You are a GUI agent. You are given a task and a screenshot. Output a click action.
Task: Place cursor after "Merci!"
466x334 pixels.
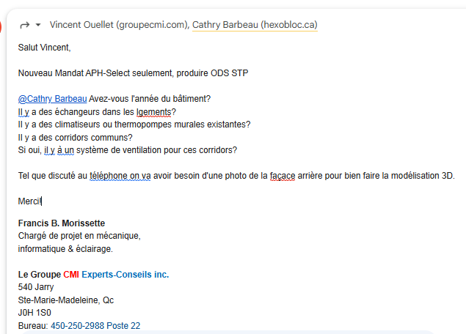point(42,201)
